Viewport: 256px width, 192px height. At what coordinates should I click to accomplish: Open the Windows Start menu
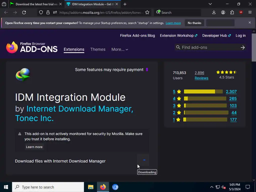(x=6, y=187)
